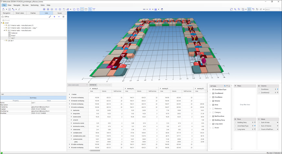Select the Calduran list item
This screenshot has width=282, height=154.
pyautogui.click(x=14, y=33)
